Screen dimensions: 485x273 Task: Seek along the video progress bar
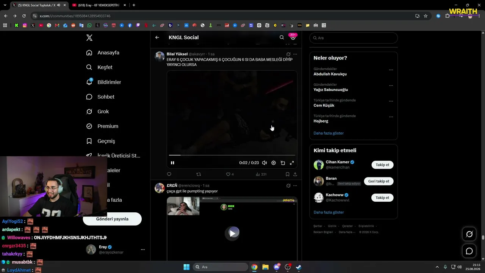[232, 155]
